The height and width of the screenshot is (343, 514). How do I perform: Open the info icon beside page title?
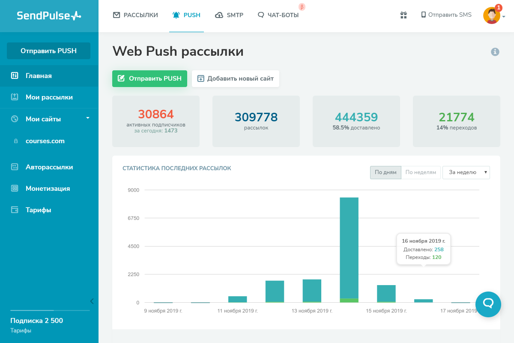(x=495, y=52)
